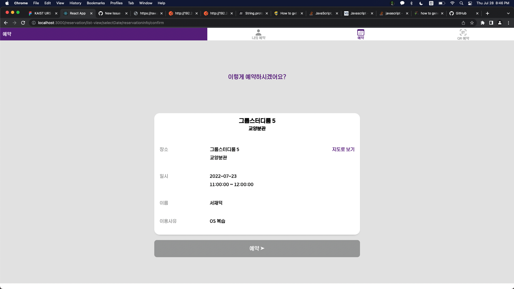
Task: Switch to the How to get tab
Action: tap(288, 13)
